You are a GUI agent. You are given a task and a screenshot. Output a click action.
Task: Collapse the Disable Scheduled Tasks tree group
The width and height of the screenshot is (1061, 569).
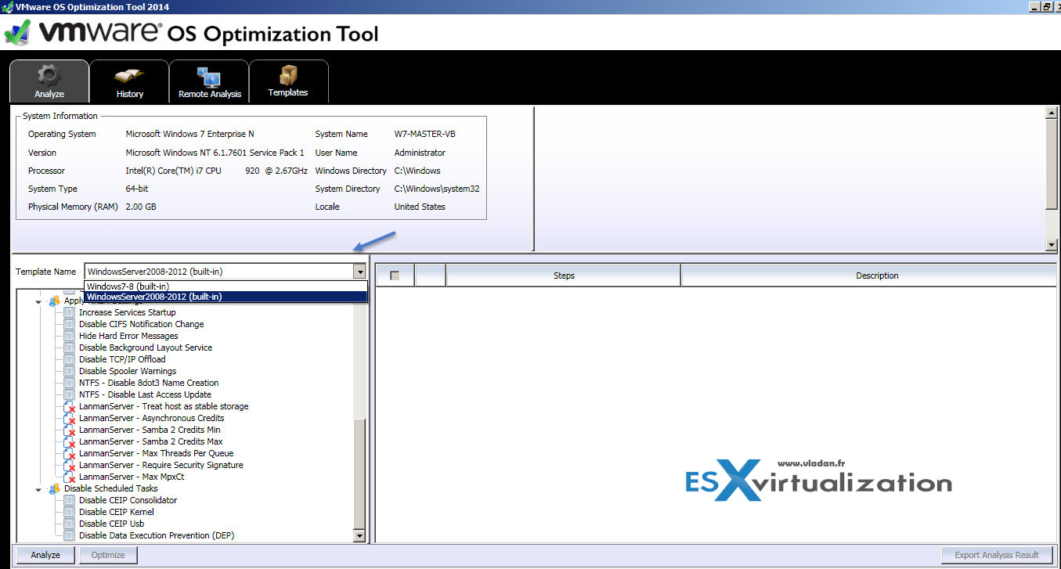pyautogui.click(x=38, y=489)
